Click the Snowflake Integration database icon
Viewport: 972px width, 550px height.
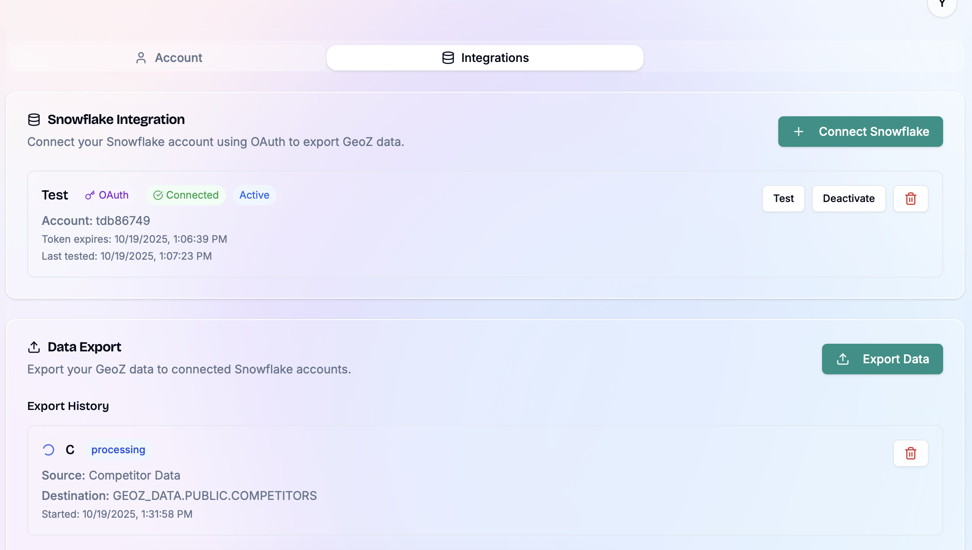[34, 120]
